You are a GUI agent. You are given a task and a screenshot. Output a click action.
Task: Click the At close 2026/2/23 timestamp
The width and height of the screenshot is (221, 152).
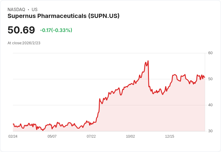coord(24,43)
